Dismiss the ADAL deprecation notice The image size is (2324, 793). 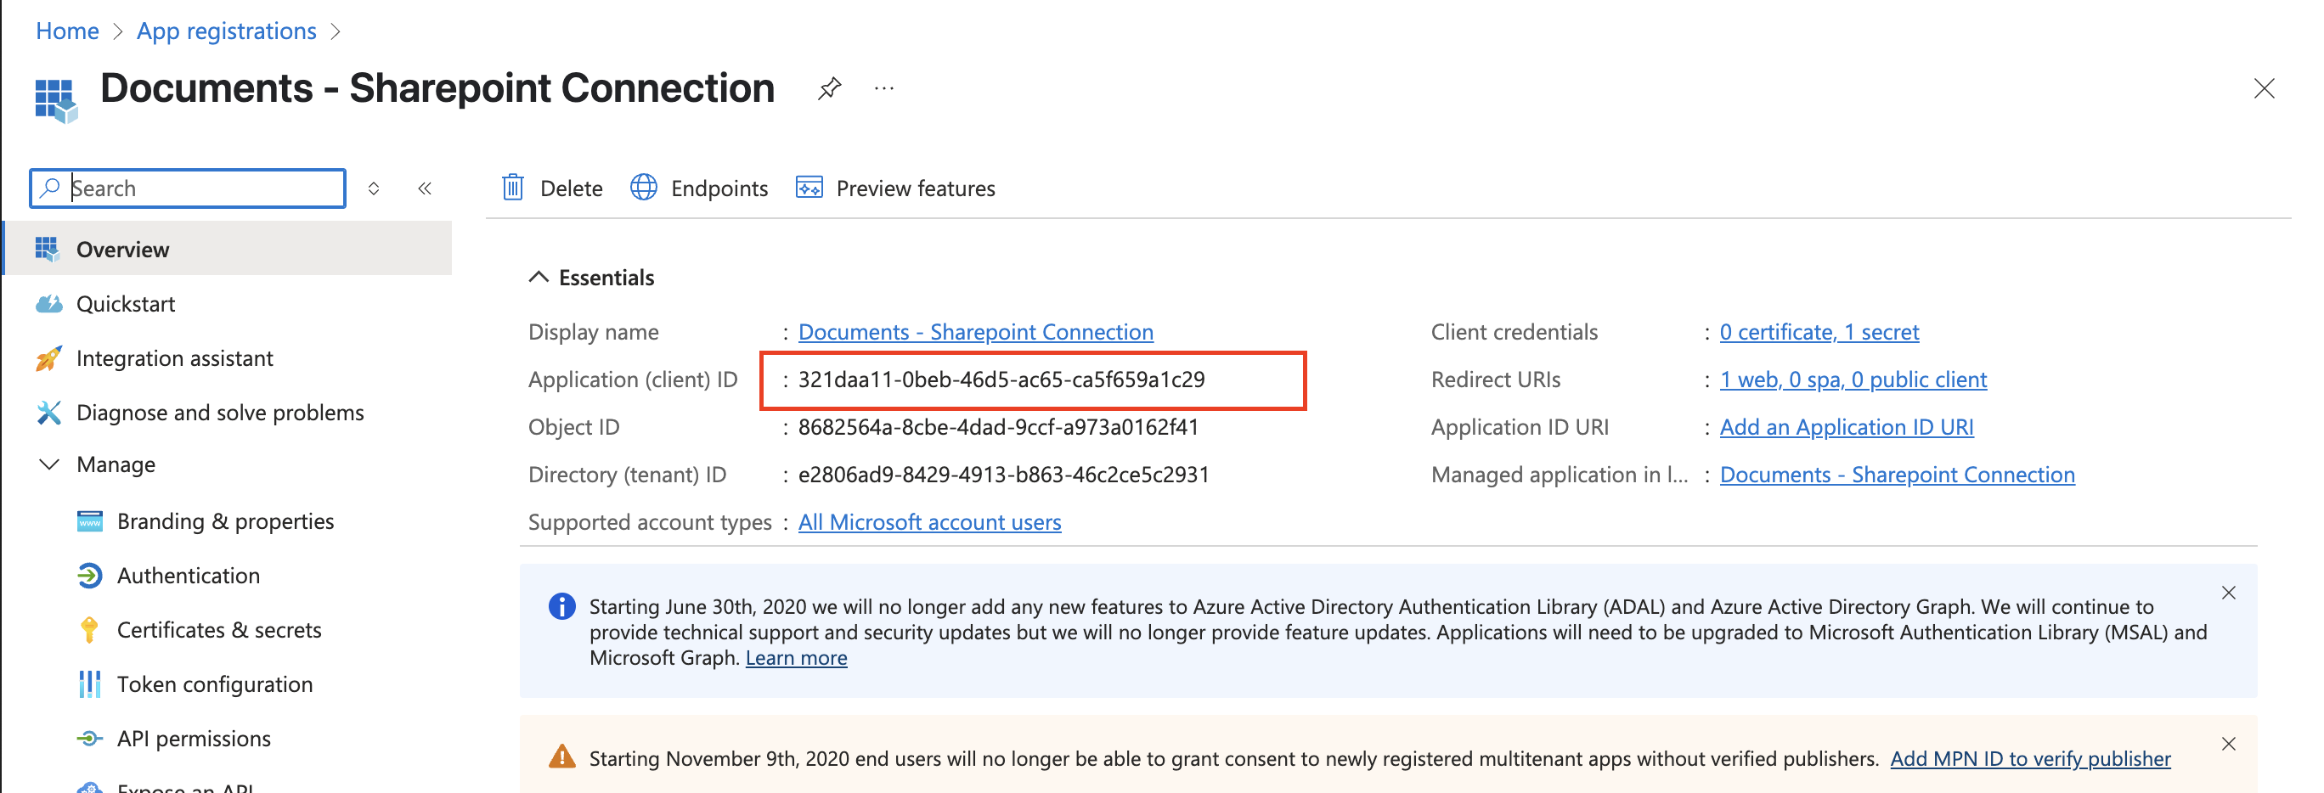(x=2228, y=593)
